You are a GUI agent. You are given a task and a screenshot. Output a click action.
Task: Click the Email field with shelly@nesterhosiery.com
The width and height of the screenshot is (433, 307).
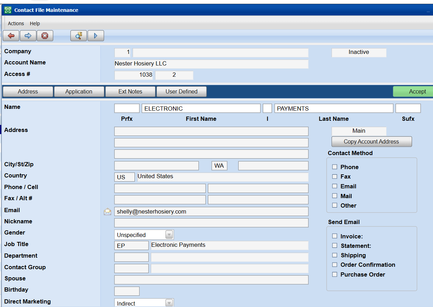tap(211, 211)
